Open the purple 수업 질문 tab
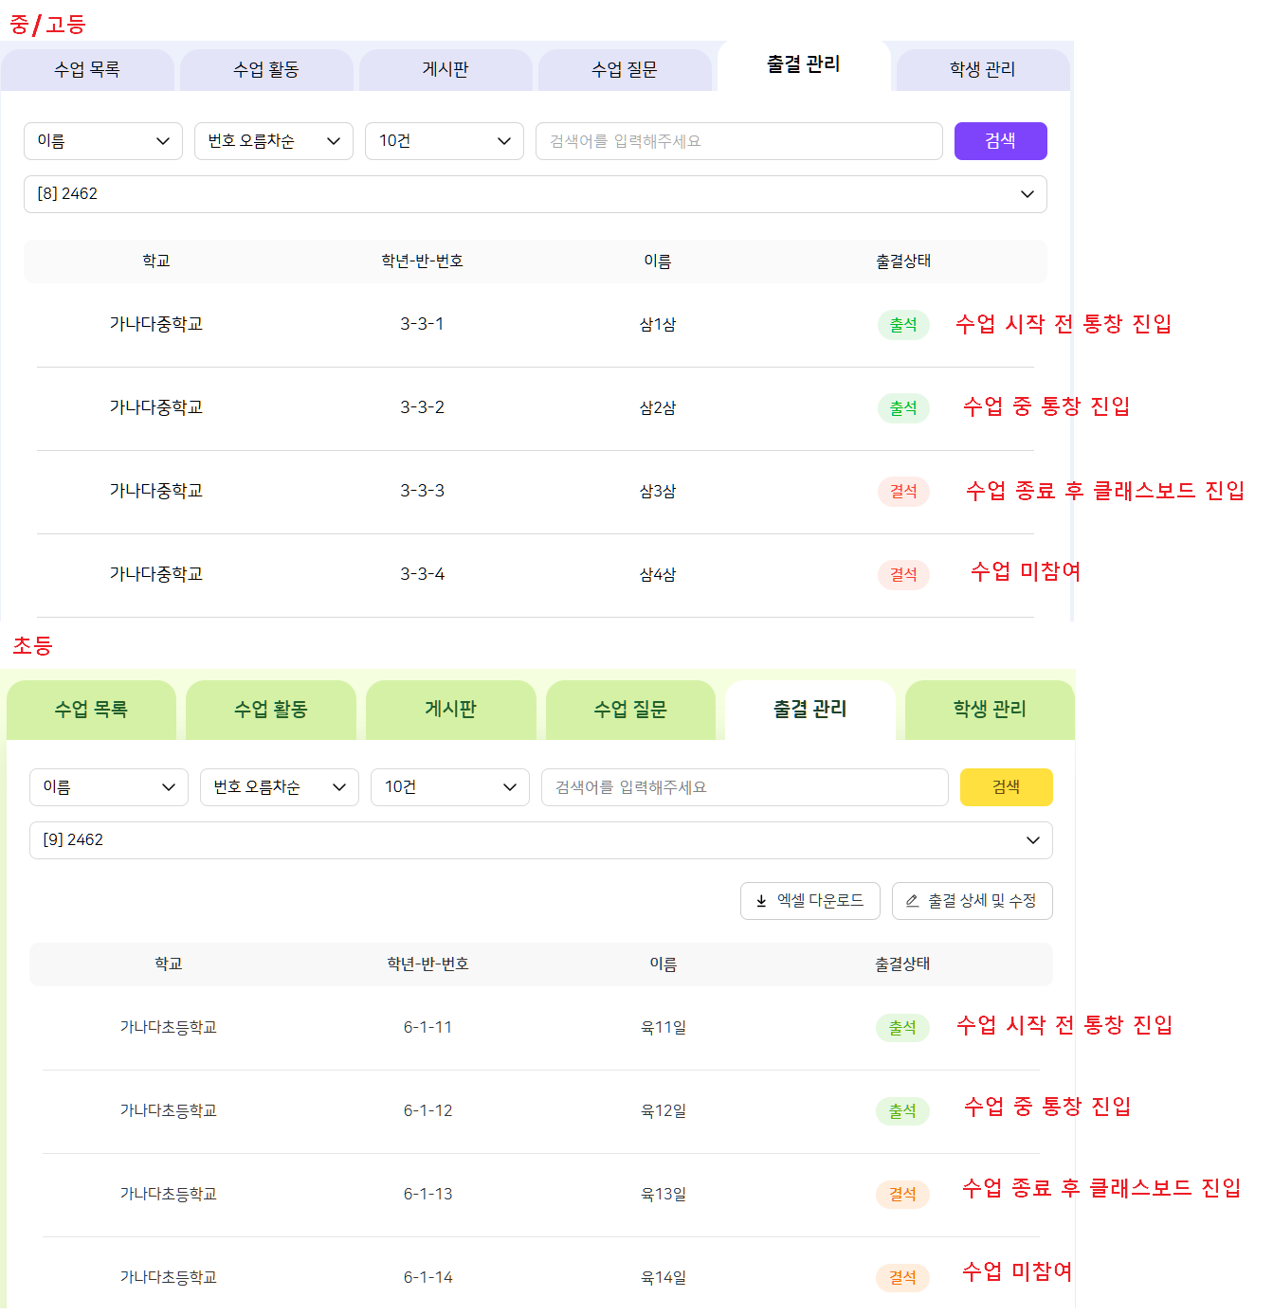Screen dimensions: 1273x1315 (625, 70)
